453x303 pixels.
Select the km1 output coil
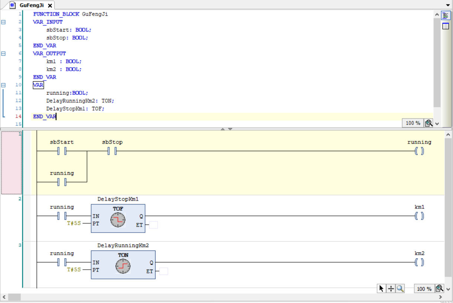click(x=419, y=216)
